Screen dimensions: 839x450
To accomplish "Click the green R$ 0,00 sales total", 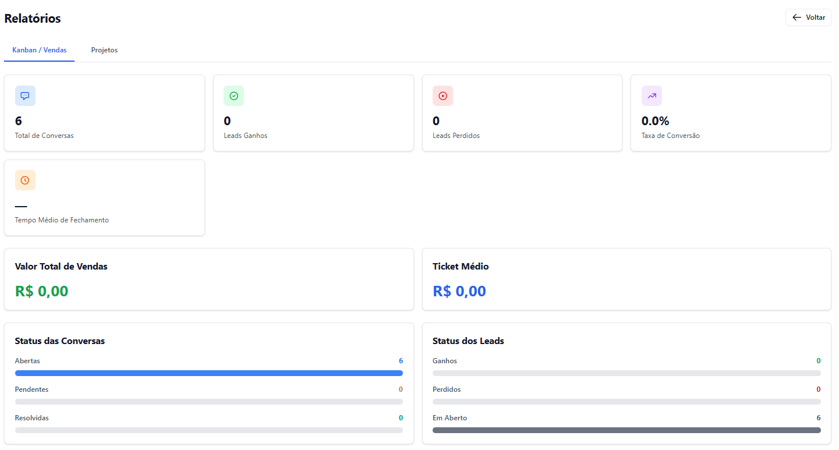I will [x=41, y=290].
